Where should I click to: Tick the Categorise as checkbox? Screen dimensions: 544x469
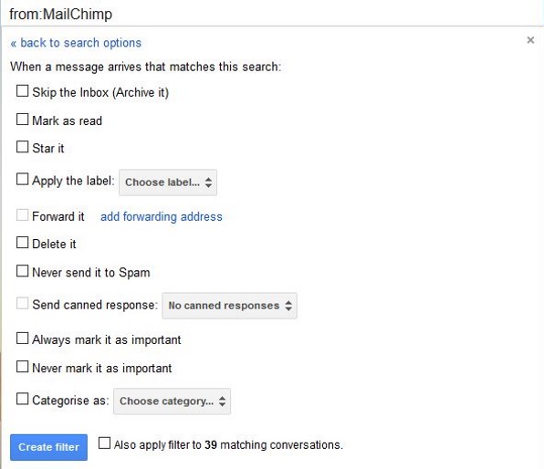pyautogui.click(x=22, y=399)
